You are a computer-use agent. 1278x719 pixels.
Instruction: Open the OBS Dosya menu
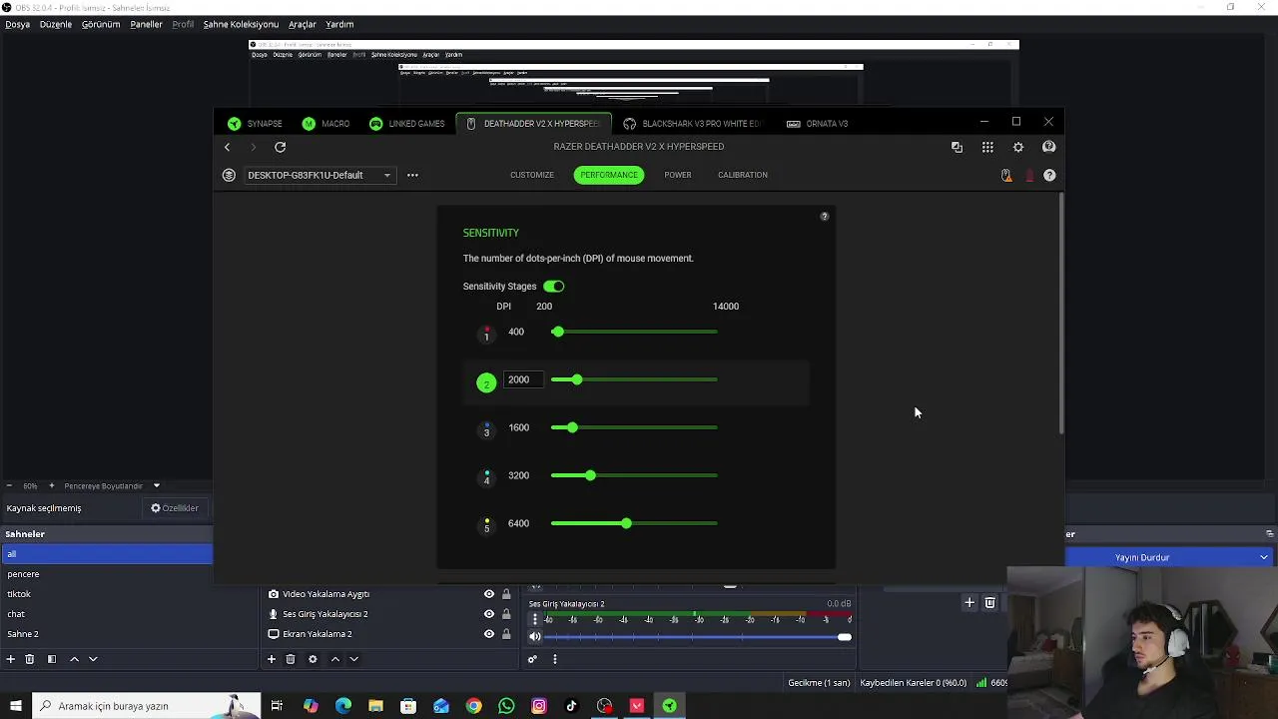pos(18,24)
